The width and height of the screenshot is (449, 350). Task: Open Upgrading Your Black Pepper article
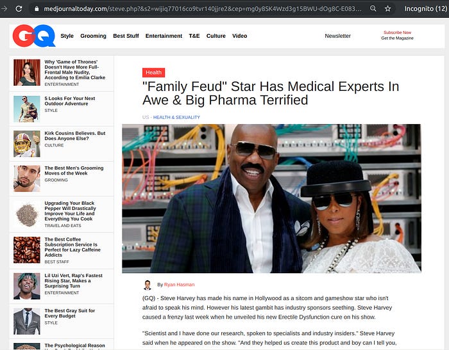tap(70, 211)
